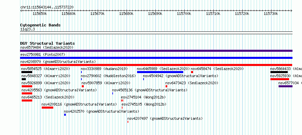The width and height of the screenshot is (302, 135).
Task: Click the nsv5926899 (Almarri2020) label
Action: coord(46,83)
